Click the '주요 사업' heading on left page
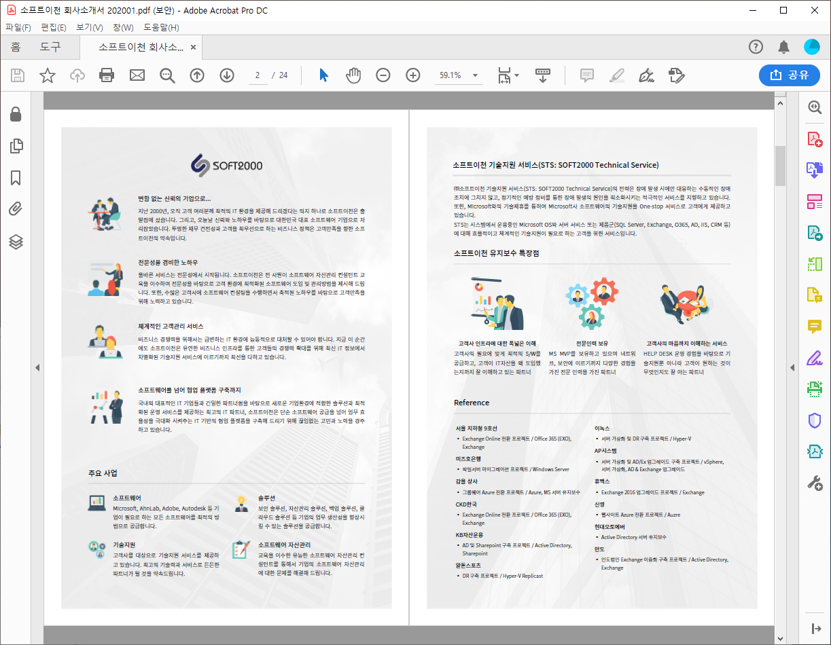Viewport: 831px width, 645px height. click(103, 473)
